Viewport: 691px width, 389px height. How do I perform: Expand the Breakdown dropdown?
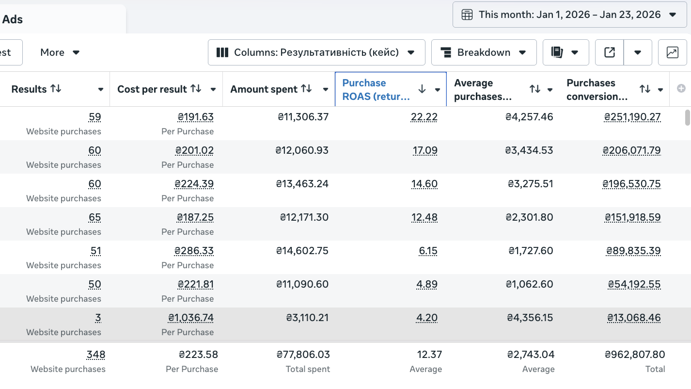(484, 52)
